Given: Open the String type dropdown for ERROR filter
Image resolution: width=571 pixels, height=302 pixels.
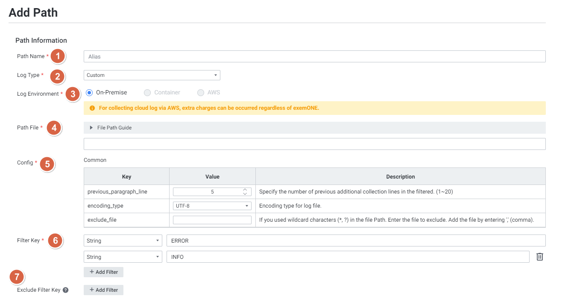Looking at the screenshot, I should (x=123, y=240).
